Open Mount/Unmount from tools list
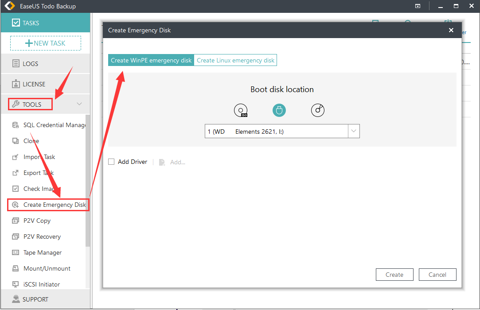Image resolution: width=480 pixels, height=310 pixels. [x=47, y=268]
